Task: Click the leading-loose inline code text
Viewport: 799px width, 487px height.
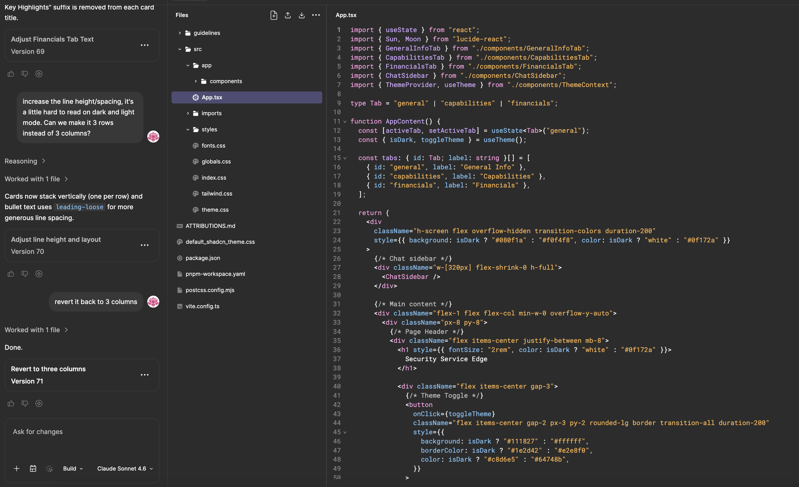Action: click(x=80, y=207)
